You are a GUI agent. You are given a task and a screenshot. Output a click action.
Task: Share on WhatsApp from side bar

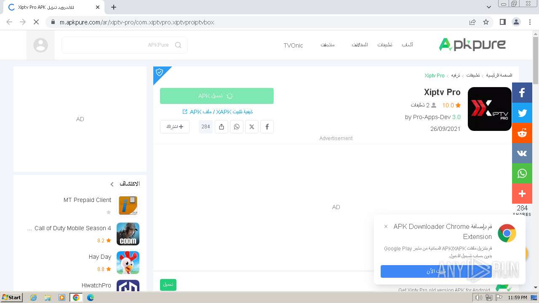522,173
